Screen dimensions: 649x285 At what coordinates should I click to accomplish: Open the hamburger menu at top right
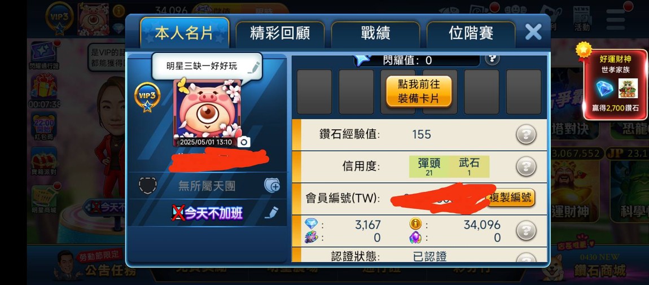[x=616, y=19]
